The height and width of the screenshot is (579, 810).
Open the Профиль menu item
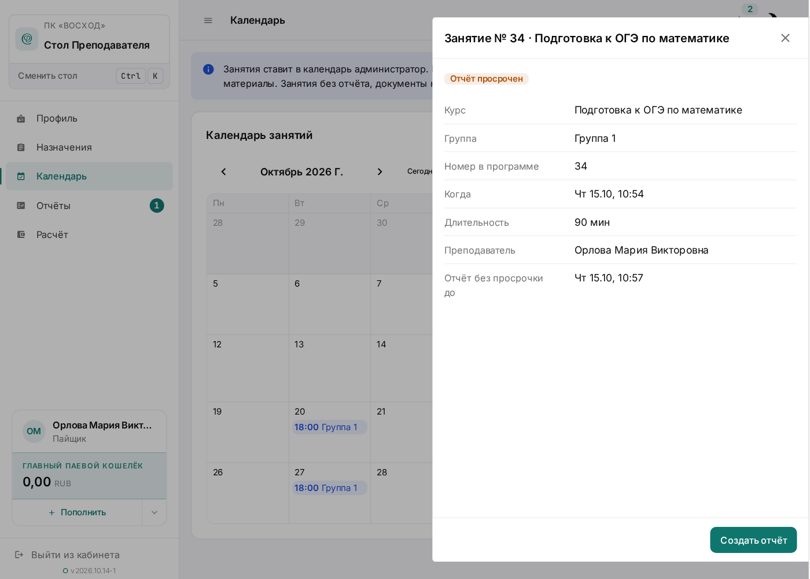tap(89, 119)
